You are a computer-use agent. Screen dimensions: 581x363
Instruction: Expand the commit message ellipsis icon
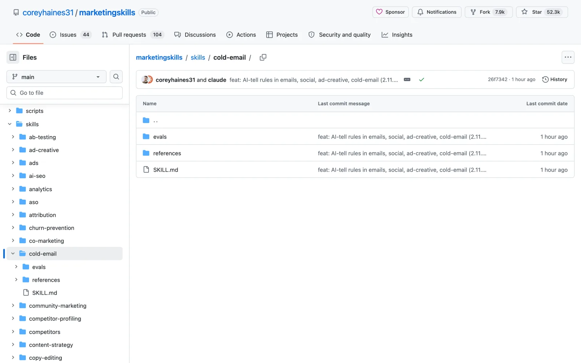tap(407, 79)
